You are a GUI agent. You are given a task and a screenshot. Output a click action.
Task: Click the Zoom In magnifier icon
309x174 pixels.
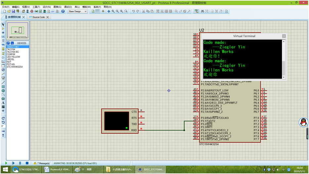[113, 11]
